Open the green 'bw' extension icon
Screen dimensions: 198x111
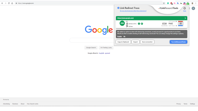coord(181,3)
